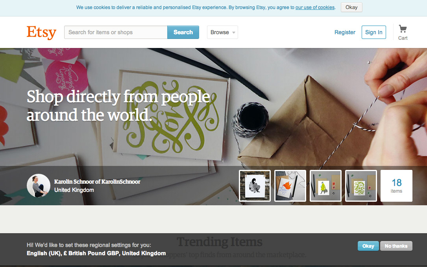This screenshot has height=267, width=427.
Task: Decline regional settings with No thanks
Action: (396, 246)
